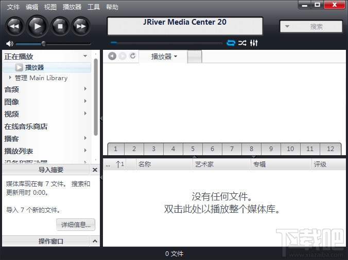Open the 编辑 menu

(32, 7)
